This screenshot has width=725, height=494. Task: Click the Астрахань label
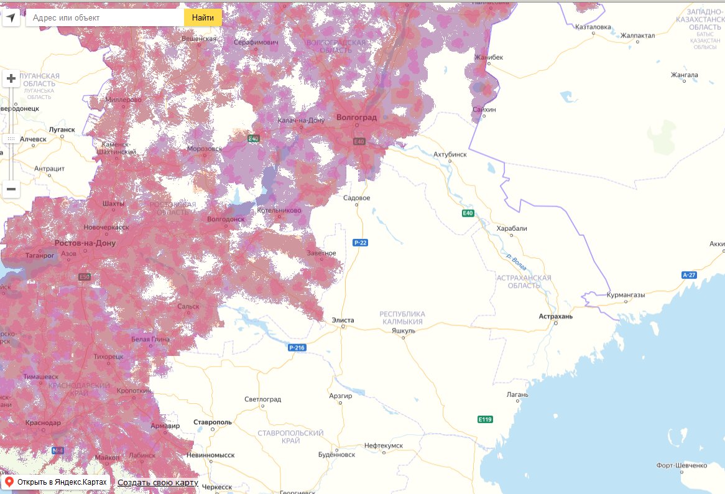[555, 317]
